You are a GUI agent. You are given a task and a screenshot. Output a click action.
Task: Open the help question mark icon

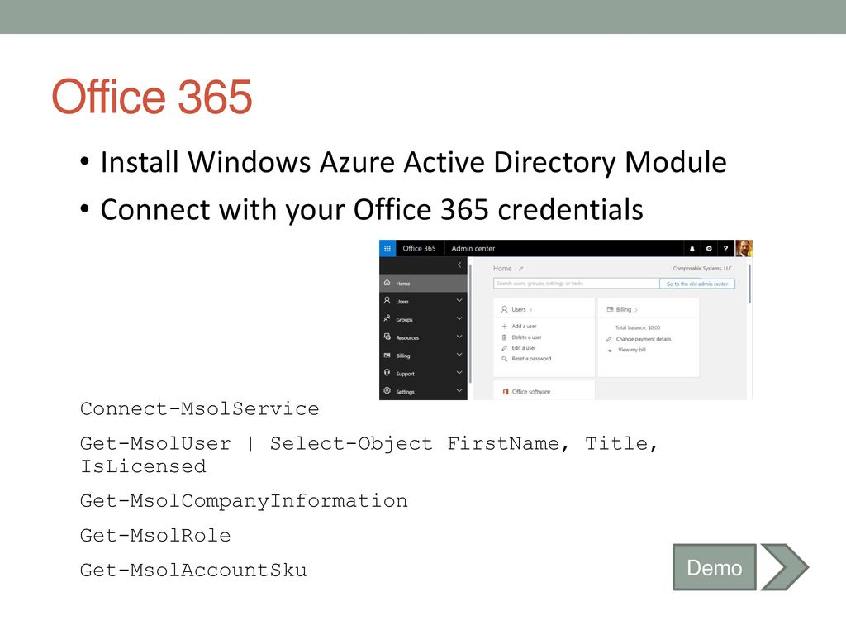[x=725, y=249]
